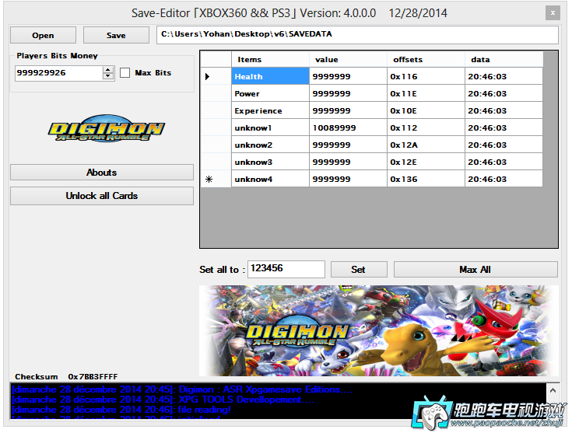Click log line 'file reading!'
Viewport: 572px width, 433px height.
tap(121, 410)
